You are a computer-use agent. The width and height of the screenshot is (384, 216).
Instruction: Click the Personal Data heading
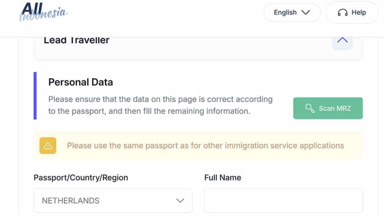pyautogui.click(x=81, y=82)
